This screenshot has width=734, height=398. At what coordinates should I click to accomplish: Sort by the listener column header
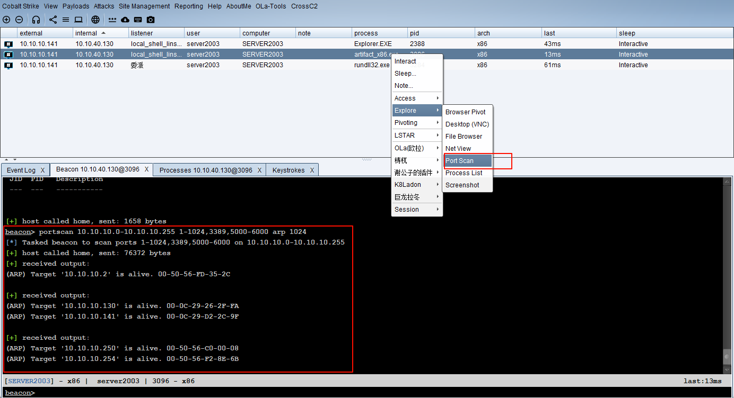(x=156, y=33)
